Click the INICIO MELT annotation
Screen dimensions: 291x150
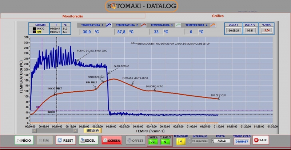(x=55, y=89)
